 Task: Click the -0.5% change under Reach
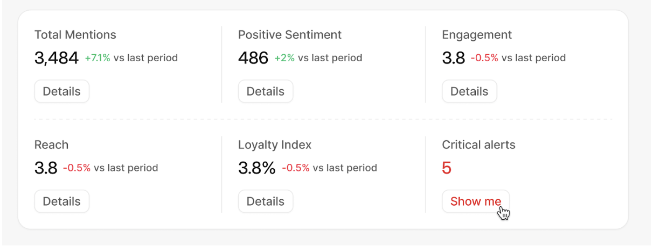(x=77, y=168)
